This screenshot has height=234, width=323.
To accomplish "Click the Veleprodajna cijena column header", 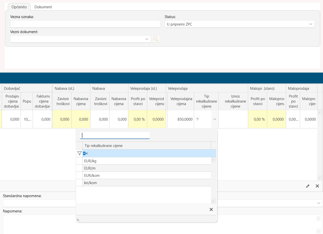I will [181, 101].
